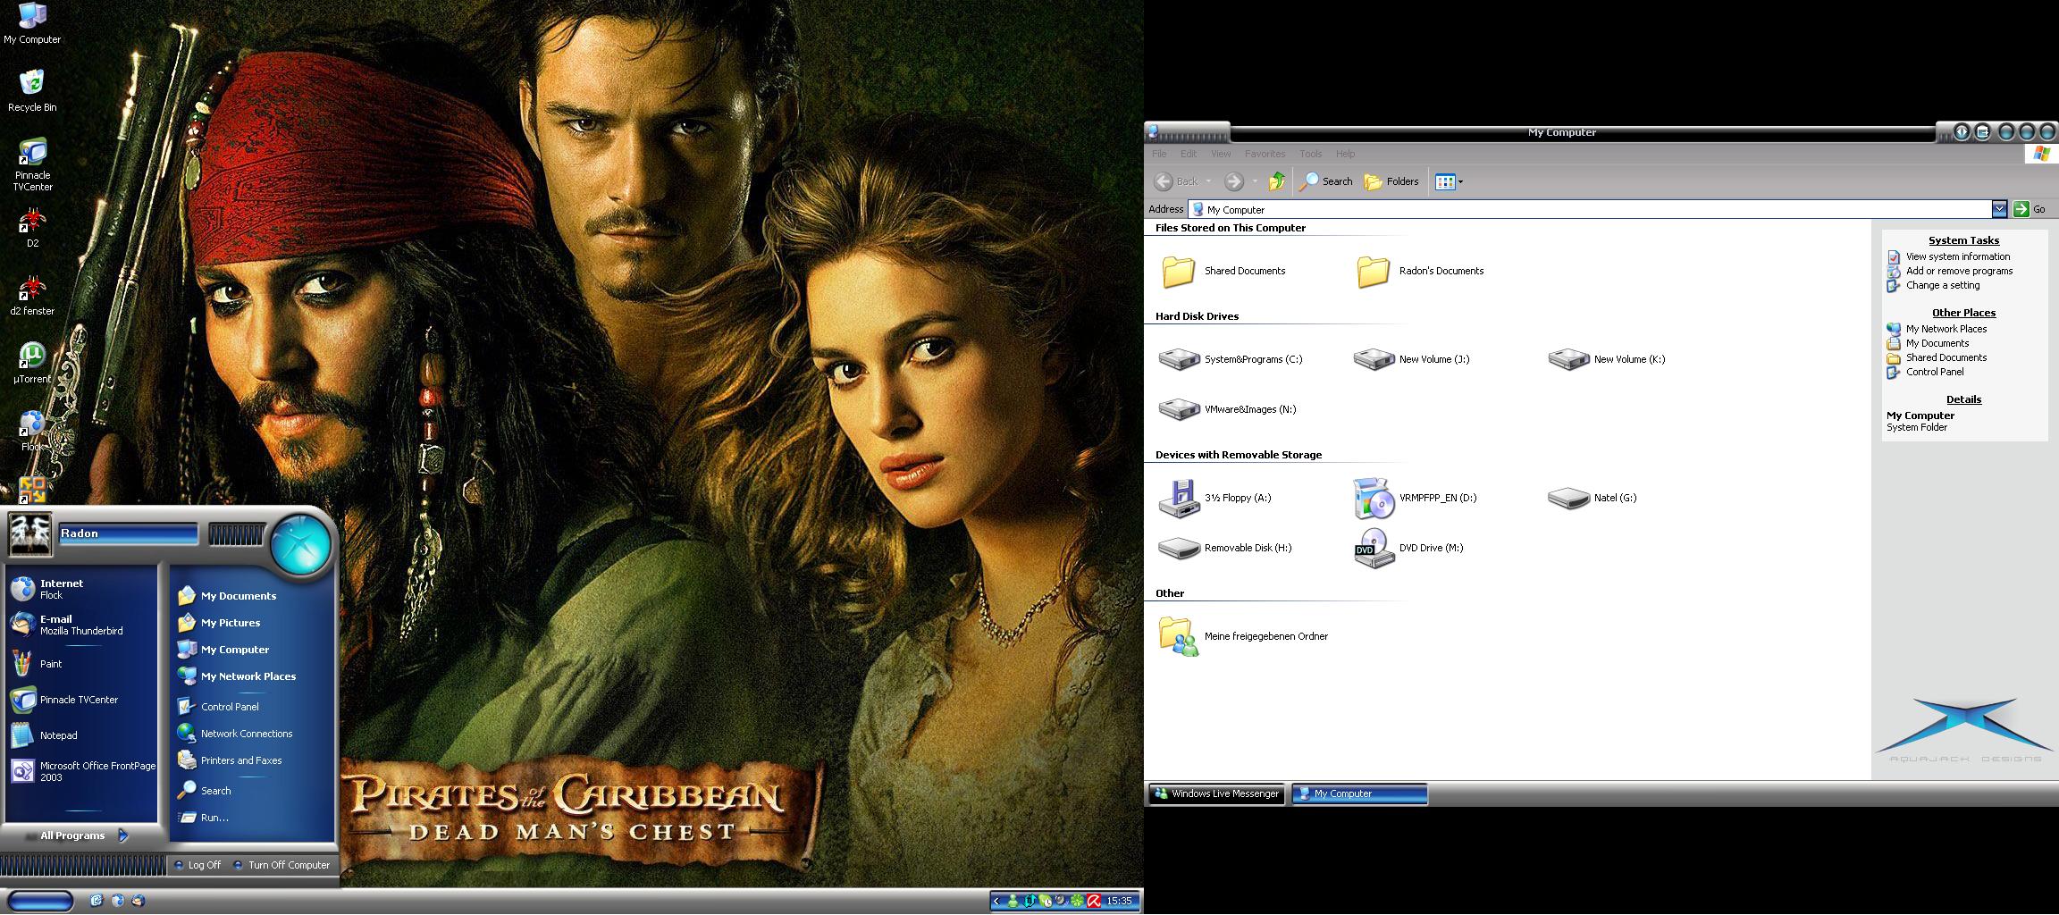Open DVD Drive (M:)
This screenshot has height=915, width=2059.
click(1374, 549)
